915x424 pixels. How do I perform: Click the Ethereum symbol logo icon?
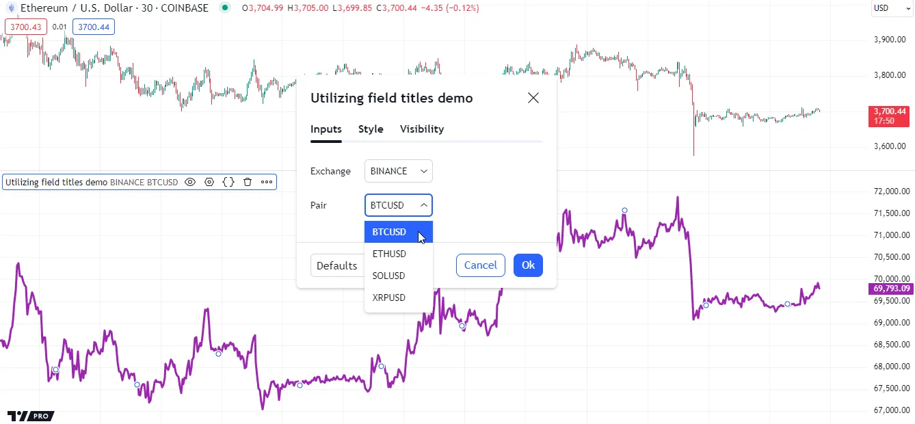[11, 8]
